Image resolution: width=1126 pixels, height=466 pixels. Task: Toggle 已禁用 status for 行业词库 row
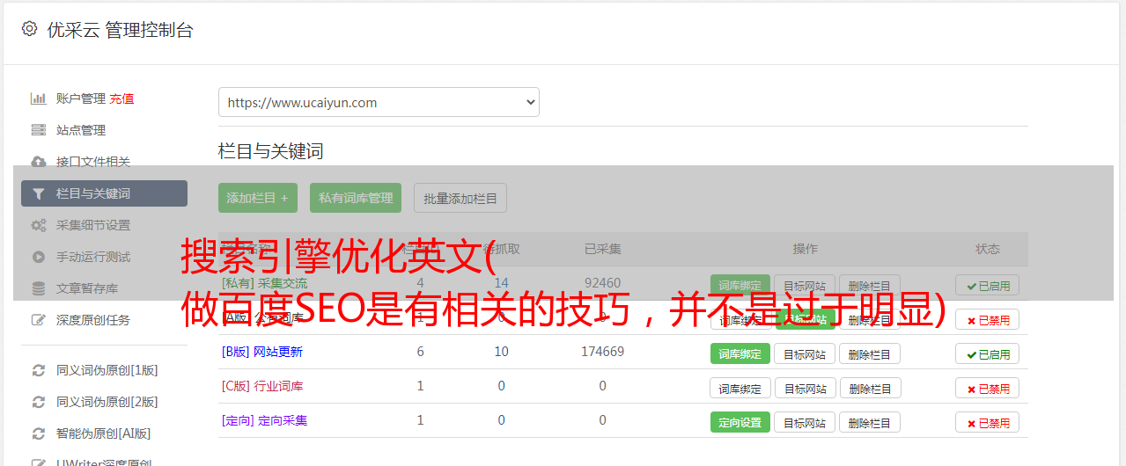coord(988,388)
